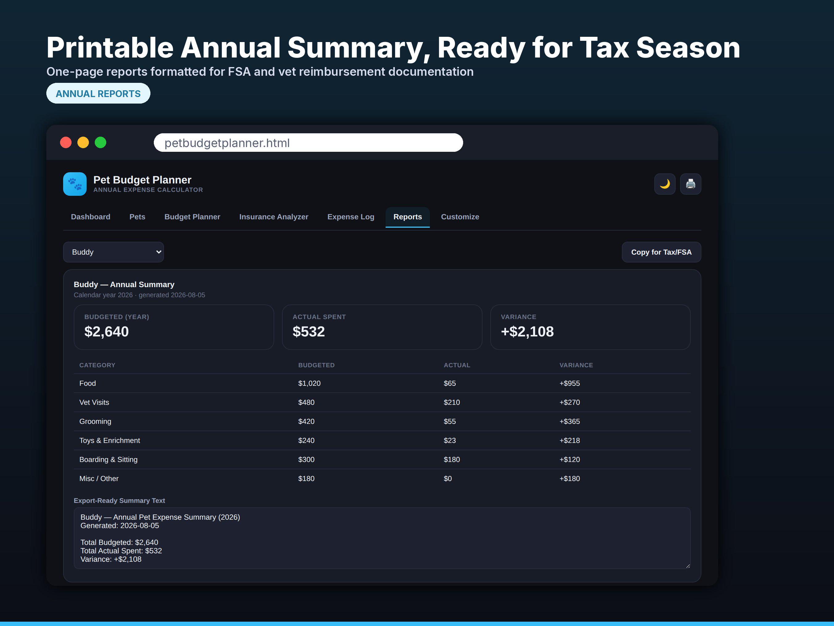Screen dimensions: 834x626
Task: Toggle dark mode with the moon icon
Action: tap(665, 184)
